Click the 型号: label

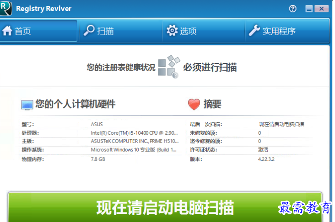(x=28, y=124)
